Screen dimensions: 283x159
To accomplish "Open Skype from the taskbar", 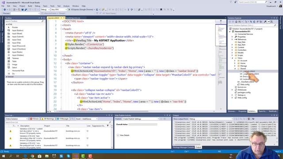I will click(x=69, y=156).
